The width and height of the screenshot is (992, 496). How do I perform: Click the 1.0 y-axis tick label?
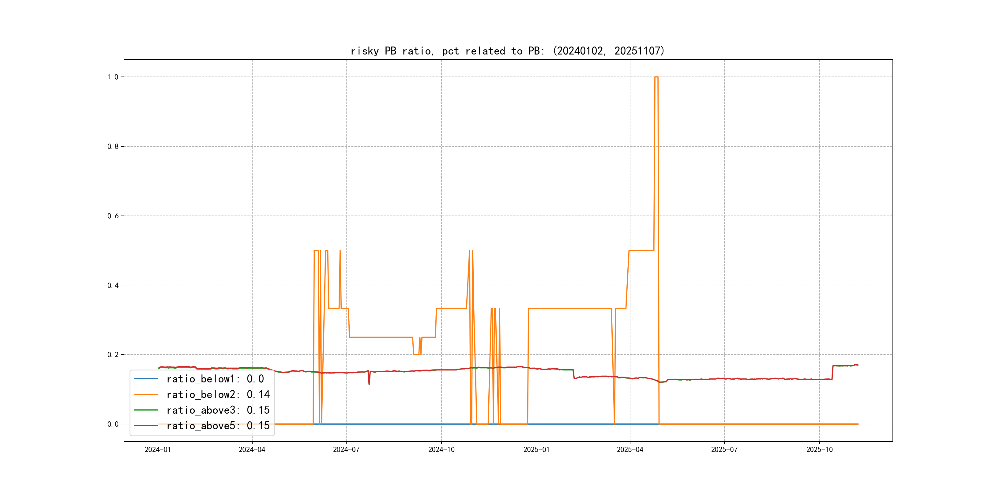click(x=112, y=77)
